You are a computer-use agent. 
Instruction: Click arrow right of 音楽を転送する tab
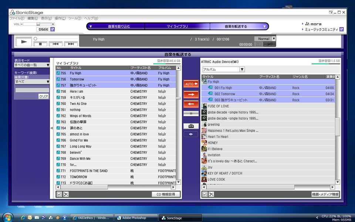[264, 27]
